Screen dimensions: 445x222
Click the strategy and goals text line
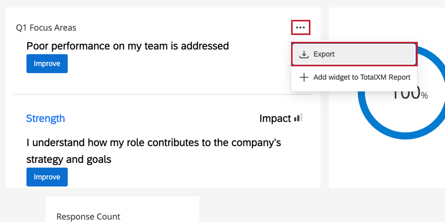coord(69,159)
